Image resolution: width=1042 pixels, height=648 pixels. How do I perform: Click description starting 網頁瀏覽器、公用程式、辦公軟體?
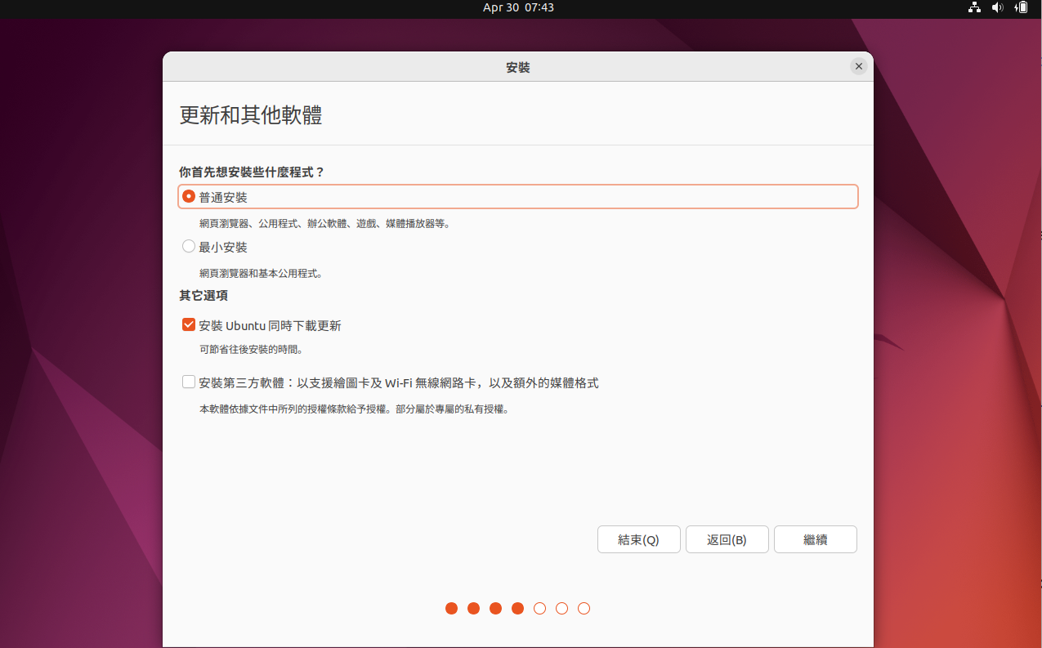coord(325,223)
